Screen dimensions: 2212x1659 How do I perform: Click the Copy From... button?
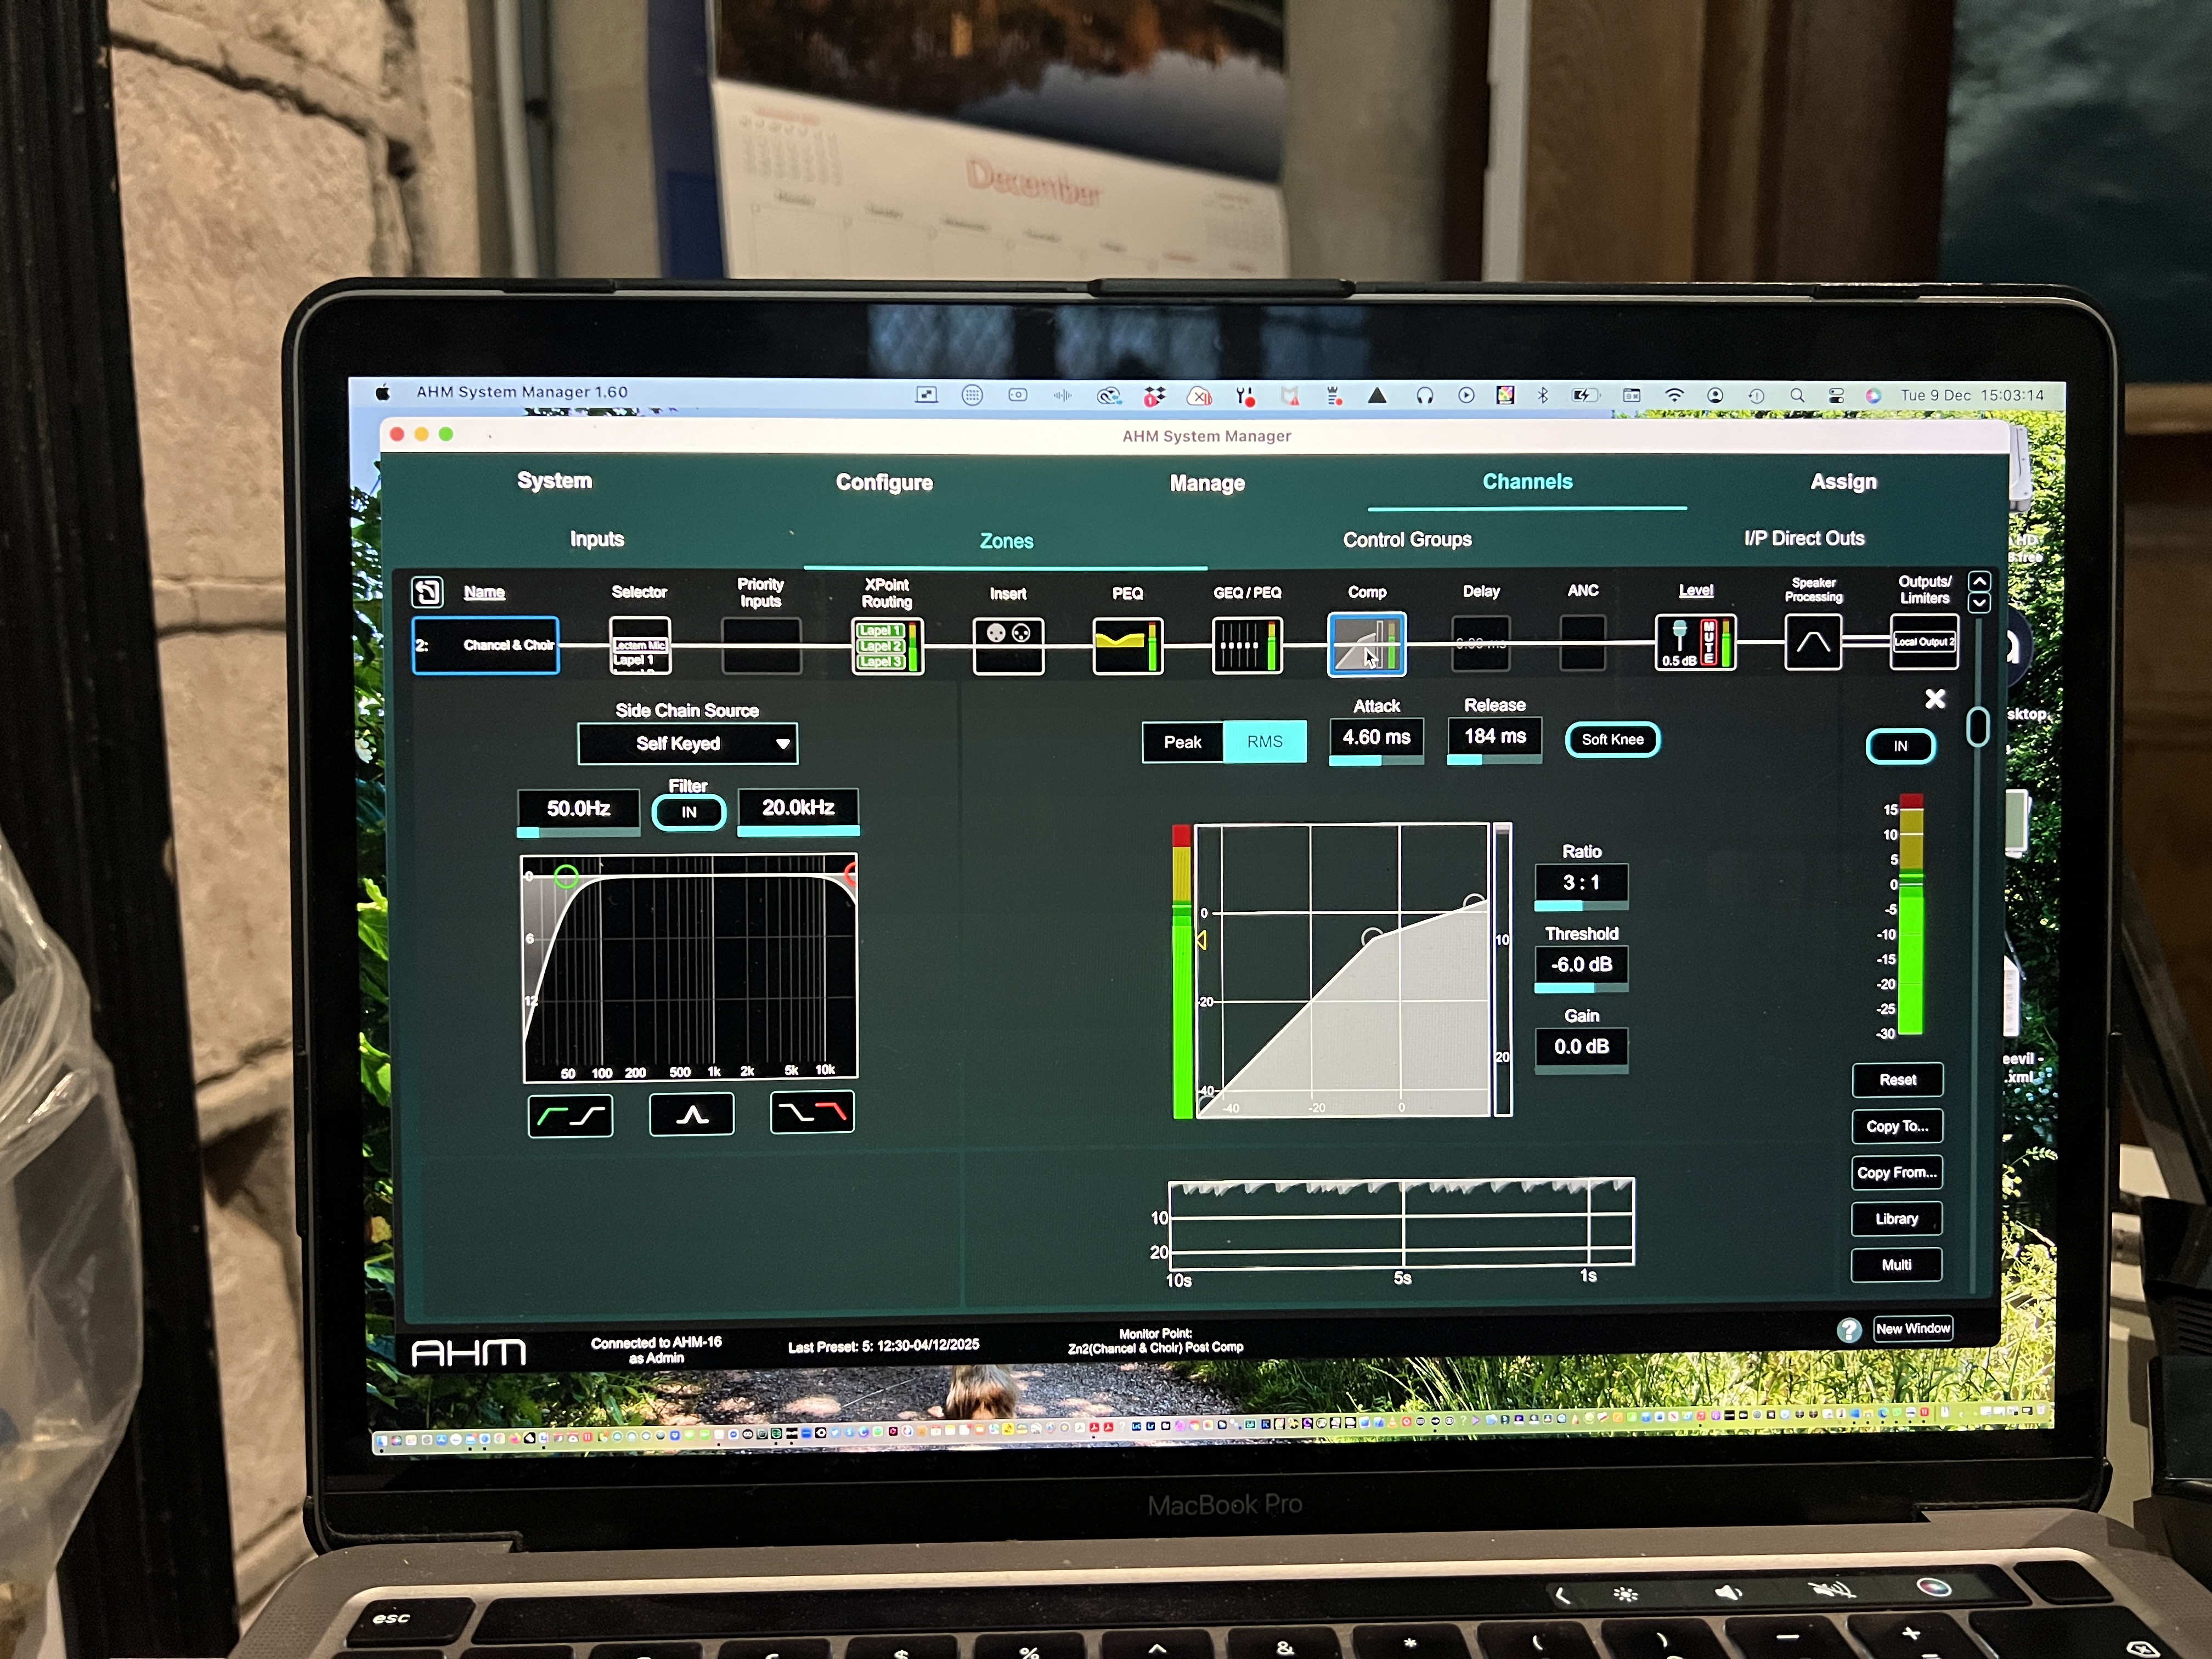tap(1897, 1172)
